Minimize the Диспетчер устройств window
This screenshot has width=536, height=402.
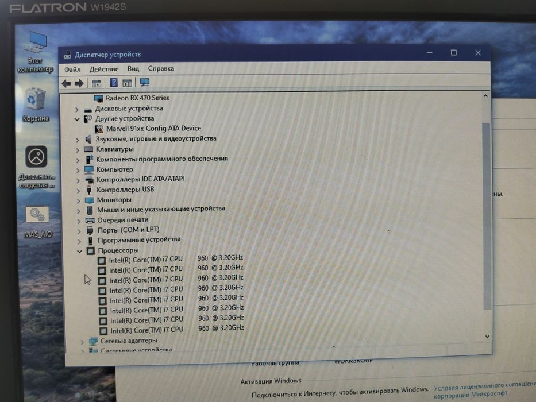(x=430, y=53)
